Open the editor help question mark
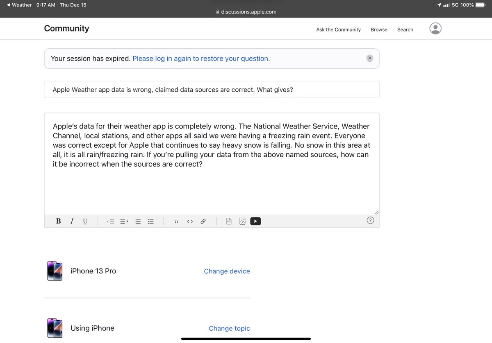Image resolution: width=492 pixels, height=343 pixels. [370, 221]
